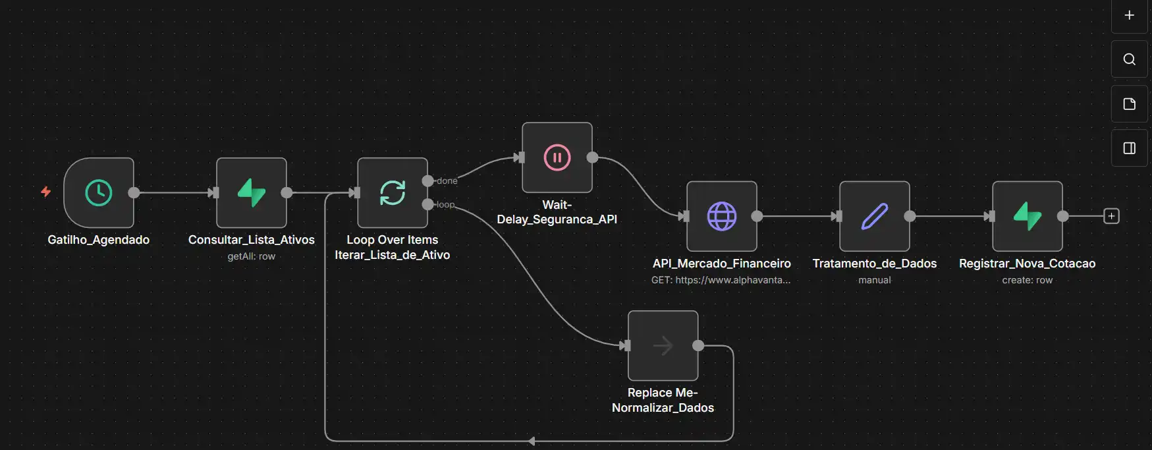
Task: Click the red lightning trigger indicator
Action: 45,192
